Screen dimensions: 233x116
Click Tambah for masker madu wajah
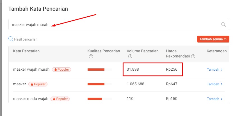coord(214,99)
